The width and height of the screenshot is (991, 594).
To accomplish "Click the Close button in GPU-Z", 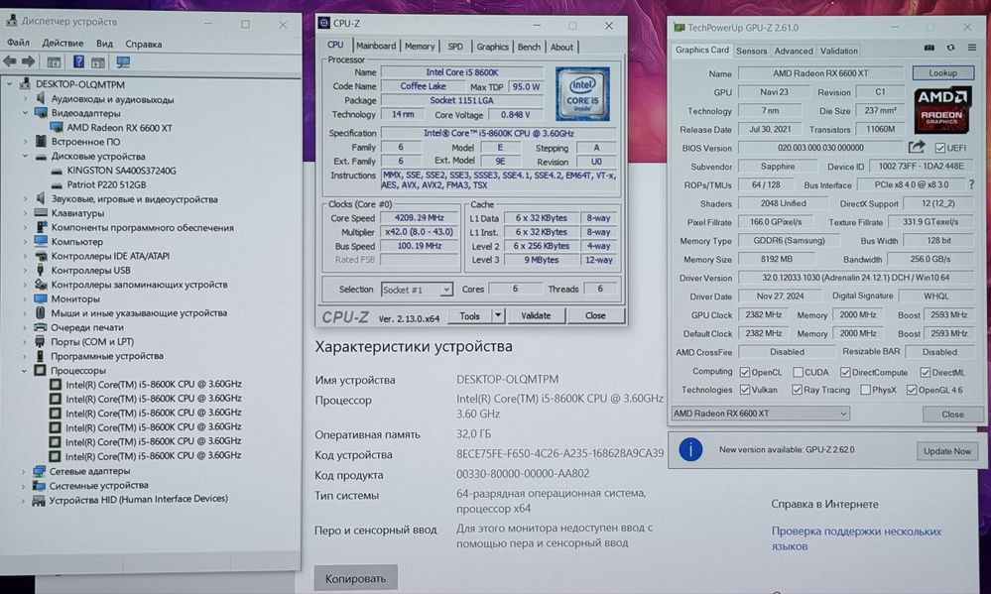I will pyautogui.click(x=952, y=415).
